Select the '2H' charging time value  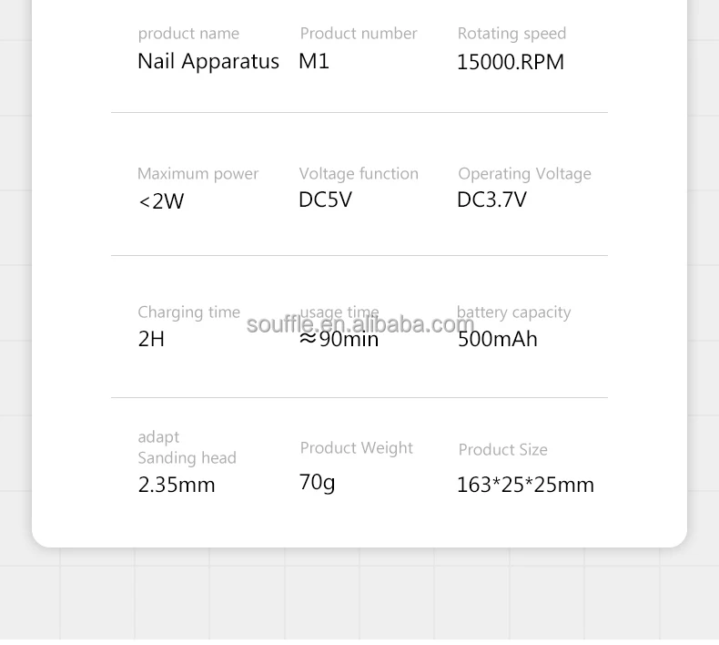pos(151,339)
